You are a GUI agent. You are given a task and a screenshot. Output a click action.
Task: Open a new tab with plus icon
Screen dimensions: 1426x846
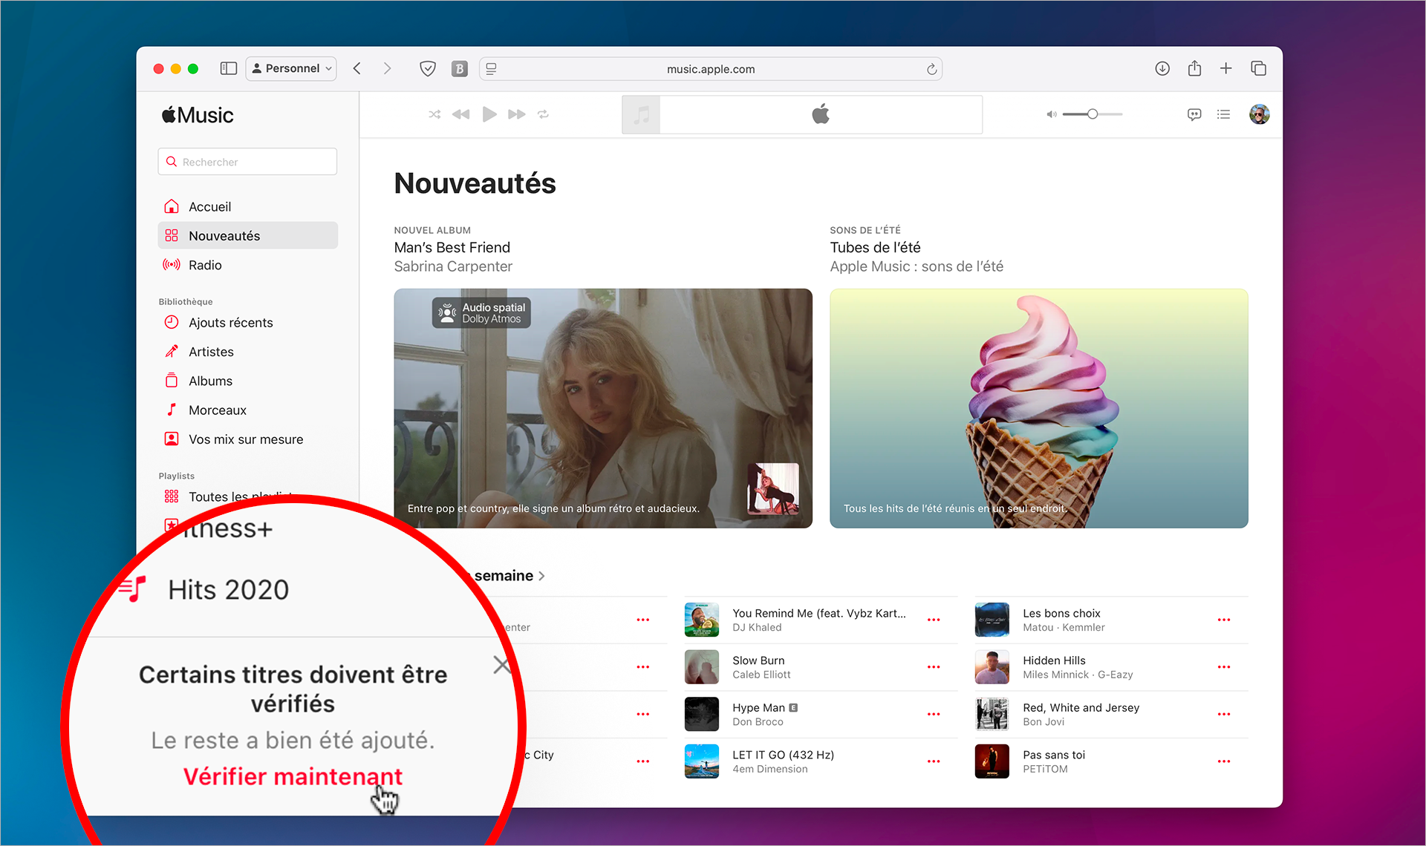[1226, 68]
